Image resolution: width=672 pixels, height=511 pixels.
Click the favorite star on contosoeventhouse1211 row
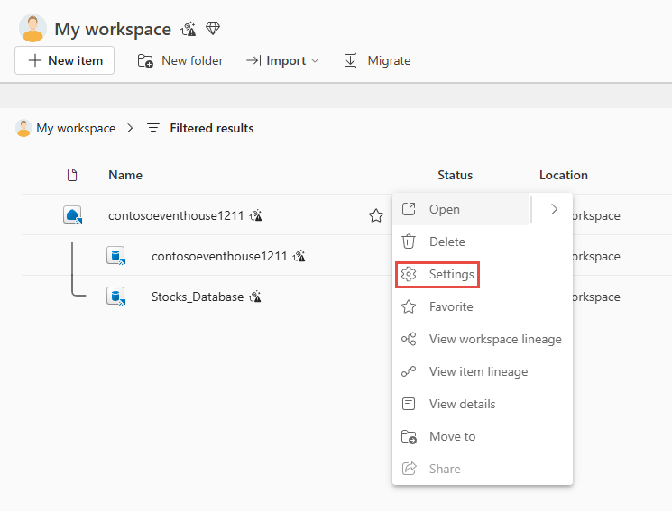pos(376,215)
